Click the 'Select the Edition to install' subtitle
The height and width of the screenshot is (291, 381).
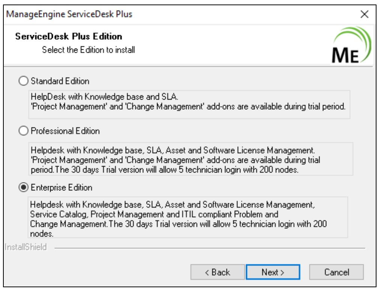[x=88, y=49]
